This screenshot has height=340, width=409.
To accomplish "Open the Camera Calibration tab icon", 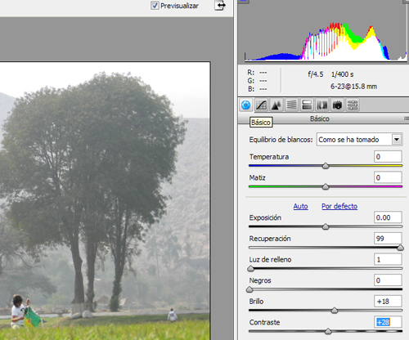I will [x=337, y=105].
